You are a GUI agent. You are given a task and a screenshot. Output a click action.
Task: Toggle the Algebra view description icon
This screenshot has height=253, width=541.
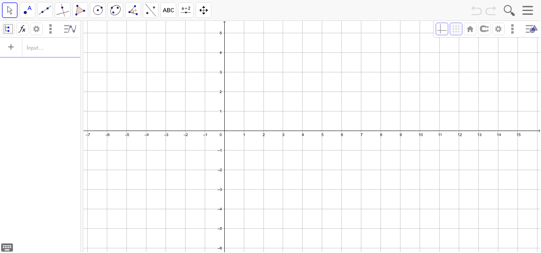8,29
